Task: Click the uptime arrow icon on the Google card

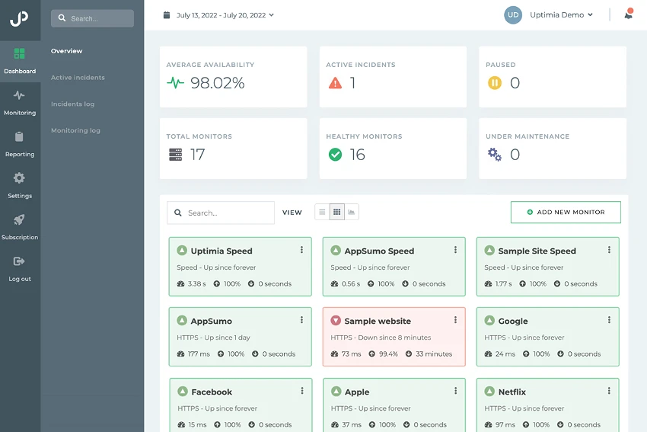Action: [526, 354]
